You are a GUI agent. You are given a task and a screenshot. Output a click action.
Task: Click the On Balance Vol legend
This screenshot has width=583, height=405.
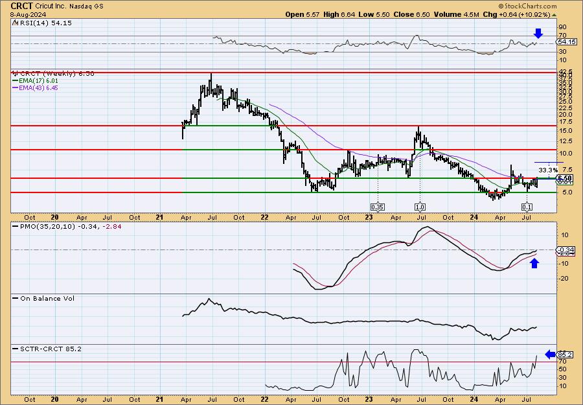point(43,298)
